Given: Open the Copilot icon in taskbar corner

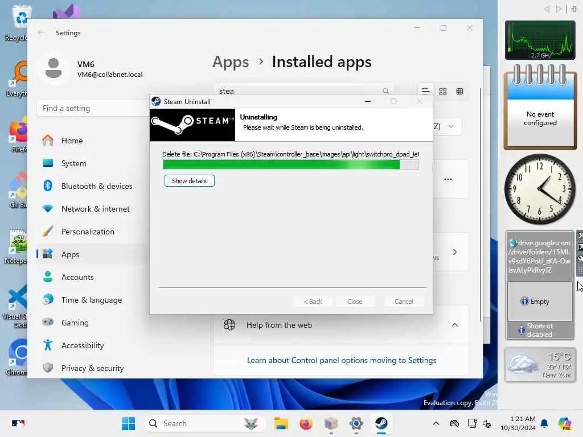Looking at the screenshot, I should [x=565, y=423].
